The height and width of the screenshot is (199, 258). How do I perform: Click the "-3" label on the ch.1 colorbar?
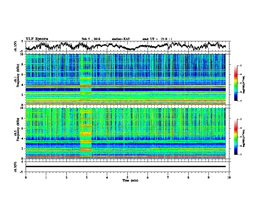(240, 65)
